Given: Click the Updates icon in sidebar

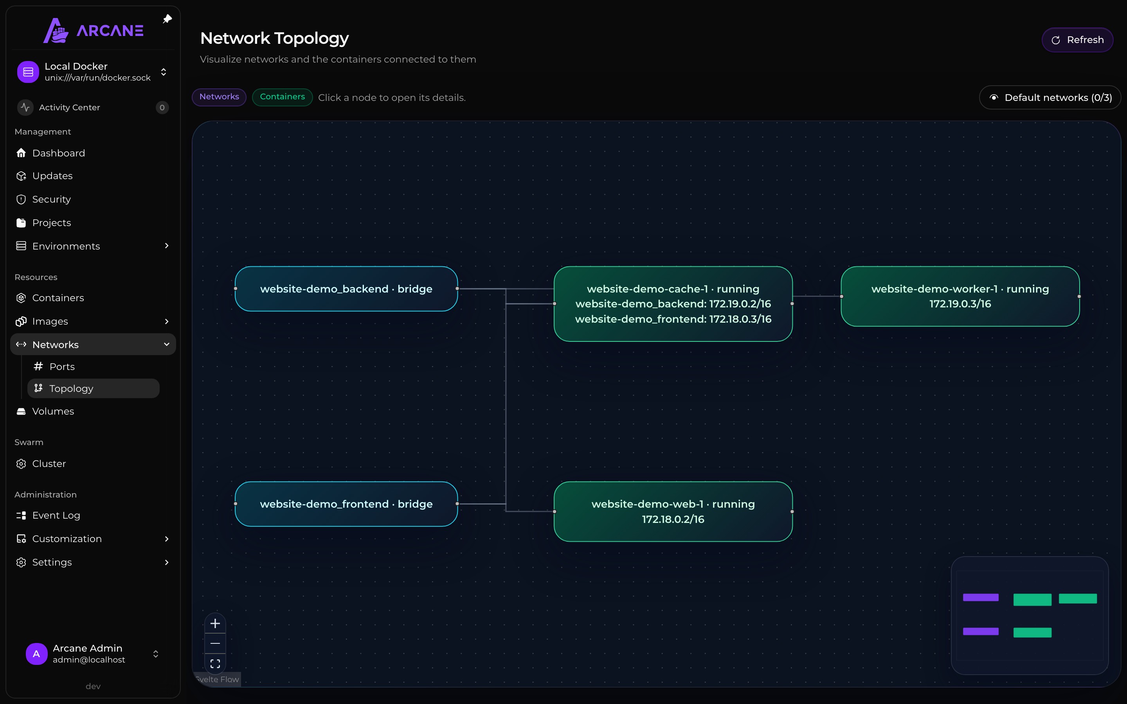Looking at the screenshot, I should (21, 176).
